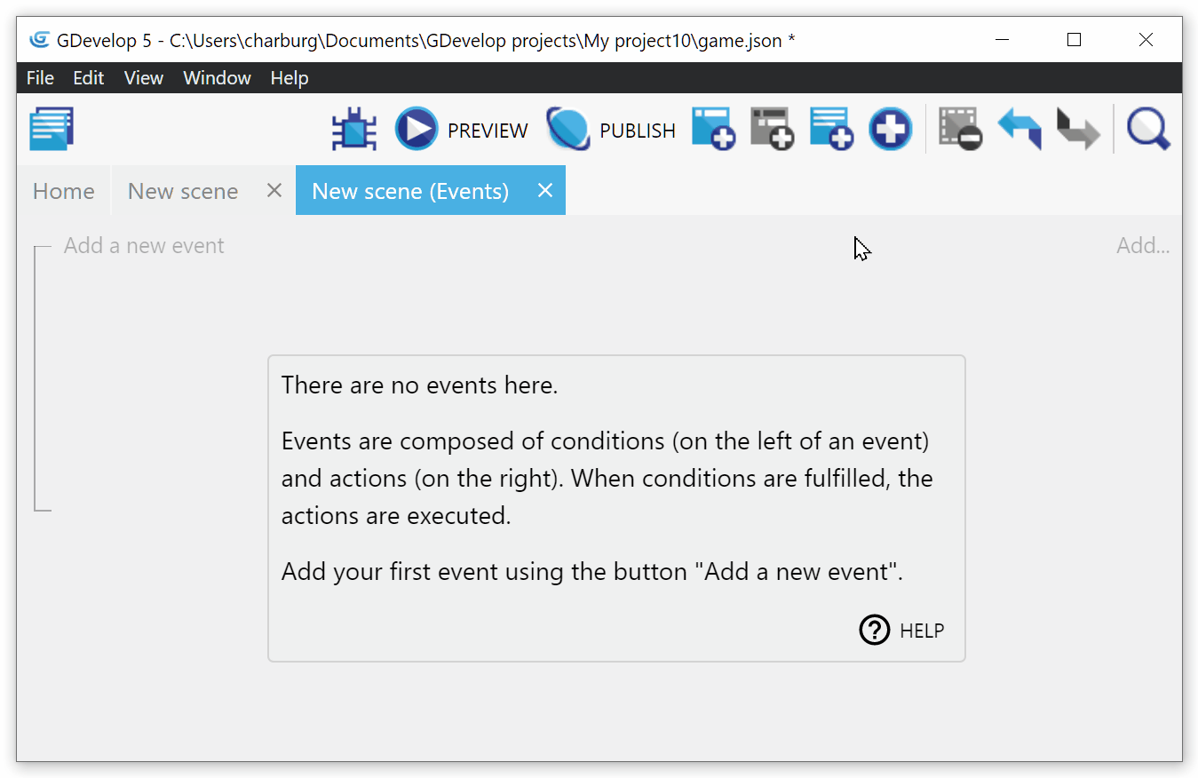1198x778 pixels.
Task: Click the HELP button in info box
Action: click(x=902, y=631)
